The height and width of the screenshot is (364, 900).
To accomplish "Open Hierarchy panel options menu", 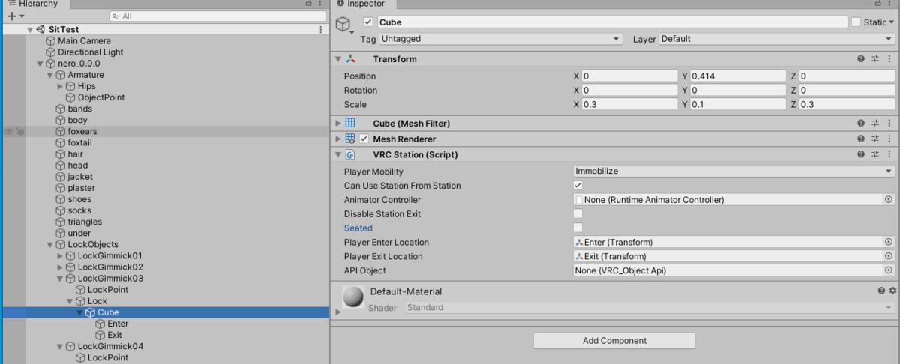I will [321, 4].
